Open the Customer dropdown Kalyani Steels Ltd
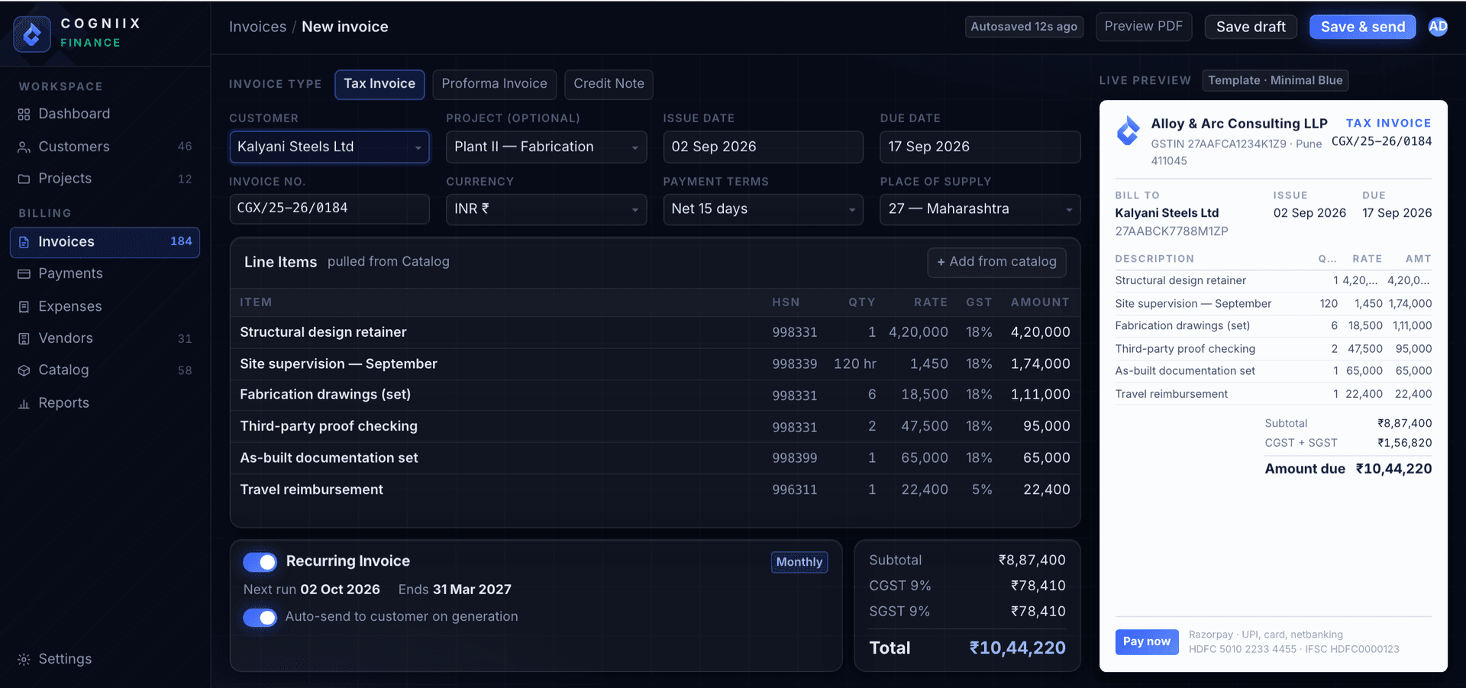This screenshot has width=1466, height=688. 329,147
